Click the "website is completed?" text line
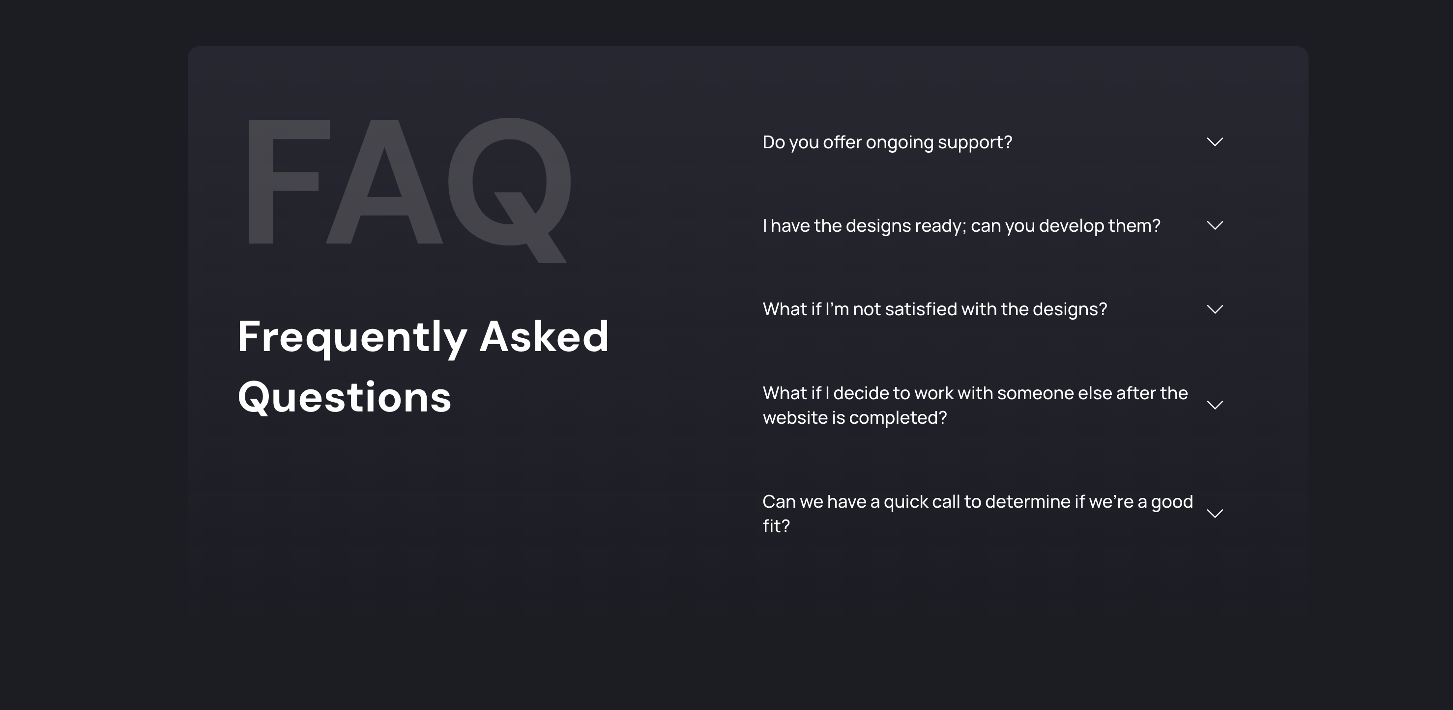 [854, 418]
